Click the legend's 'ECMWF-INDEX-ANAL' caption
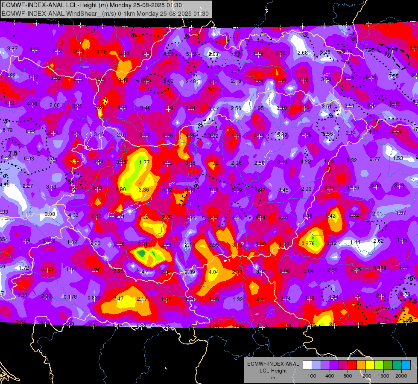 pyautogui.click(x=273, y=364)
